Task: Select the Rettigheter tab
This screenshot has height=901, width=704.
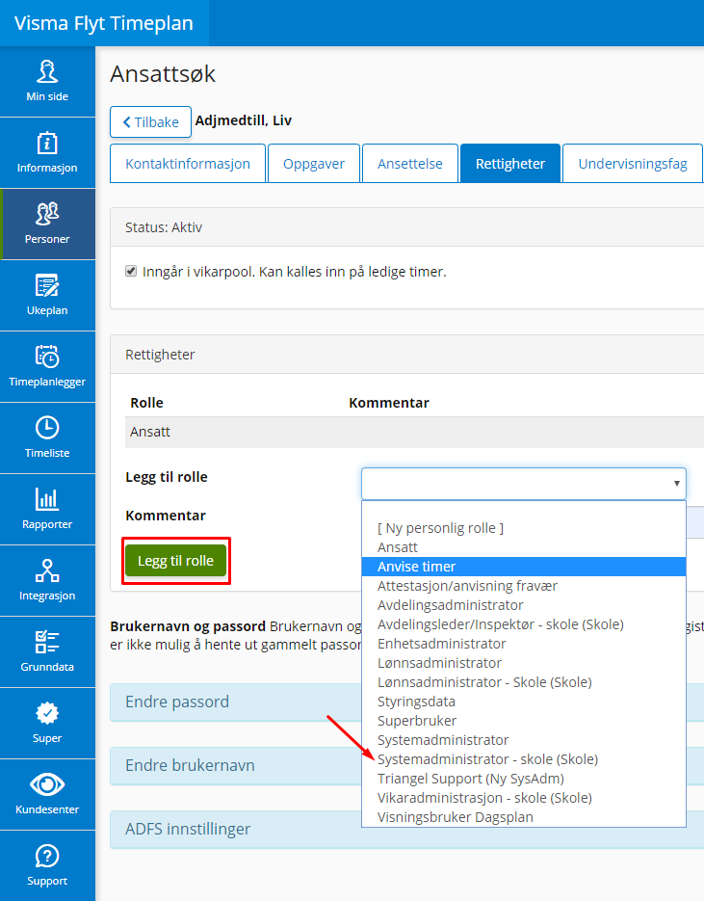Action: pos(510,164)
